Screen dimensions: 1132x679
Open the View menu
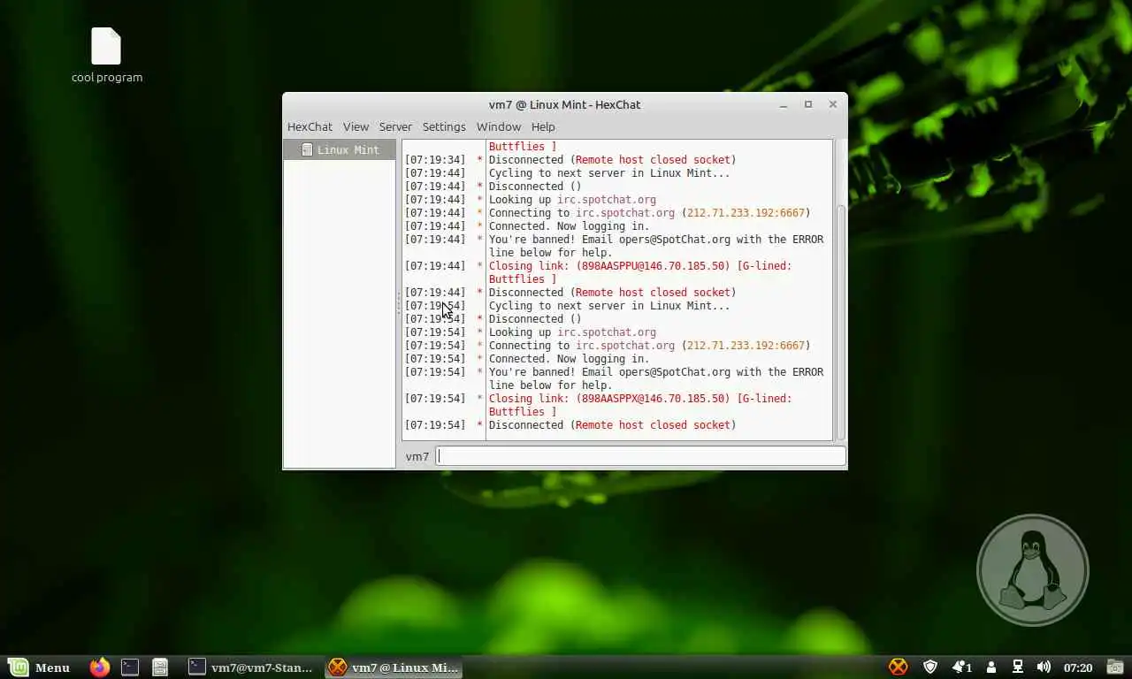click(356, 126)
